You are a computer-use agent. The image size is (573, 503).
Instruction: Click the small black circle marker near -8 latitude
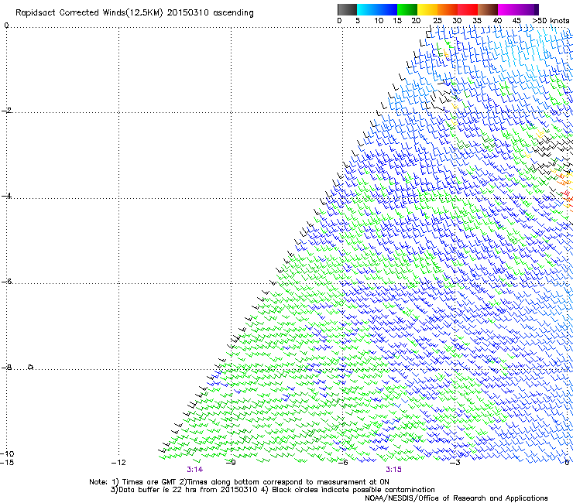31,367
